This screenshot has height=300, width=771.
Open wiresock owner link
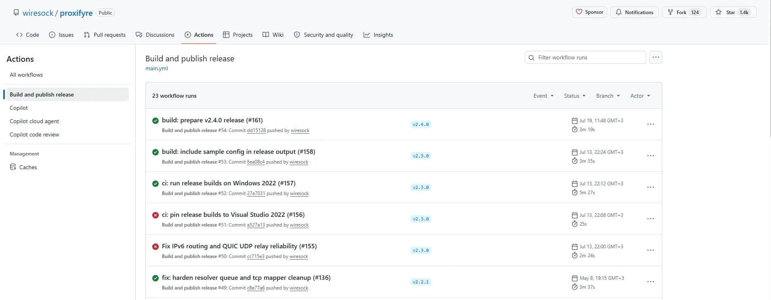(38, 13)
